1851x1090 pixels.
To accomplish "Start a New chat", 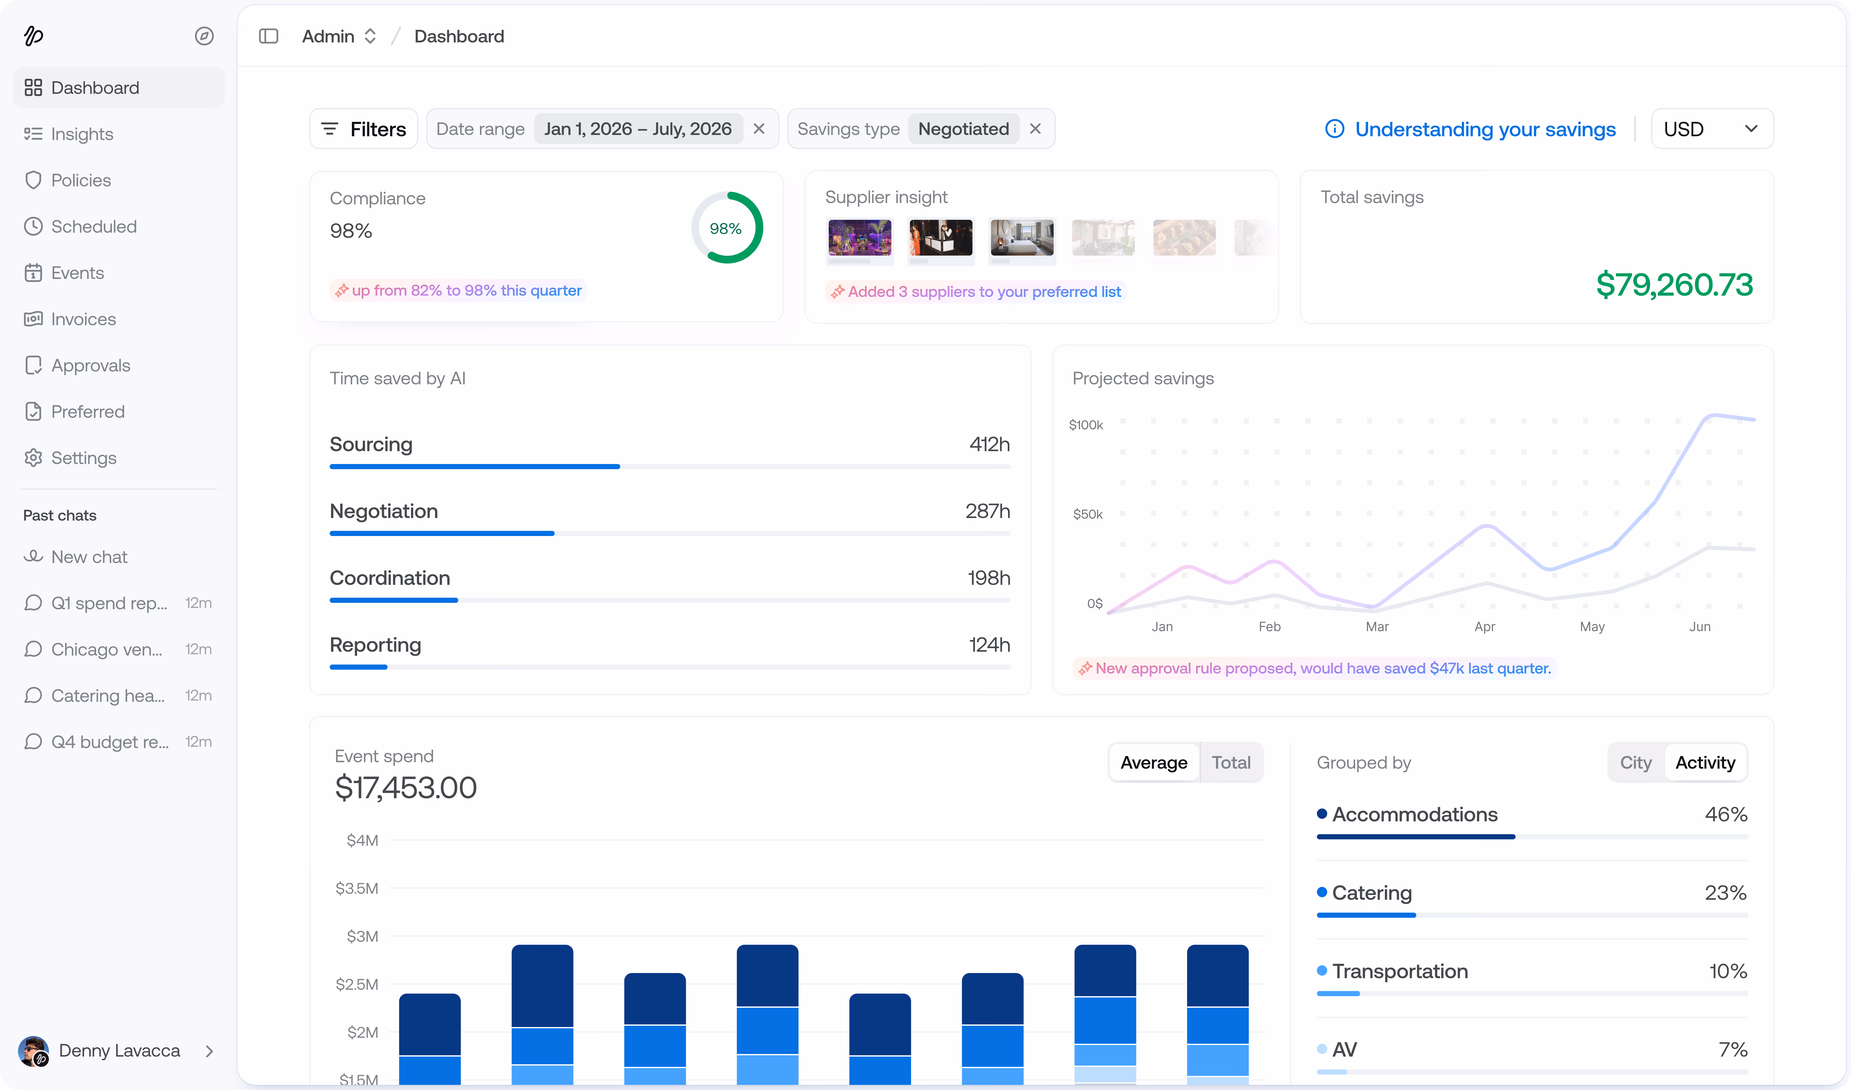I will click(119, 557).
